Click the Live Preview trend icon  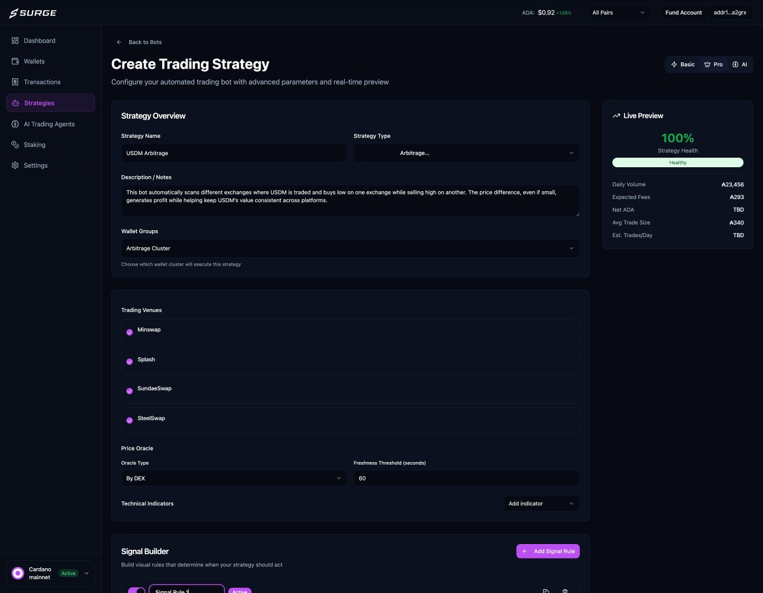pyautogui.click(x=616, y=116)
